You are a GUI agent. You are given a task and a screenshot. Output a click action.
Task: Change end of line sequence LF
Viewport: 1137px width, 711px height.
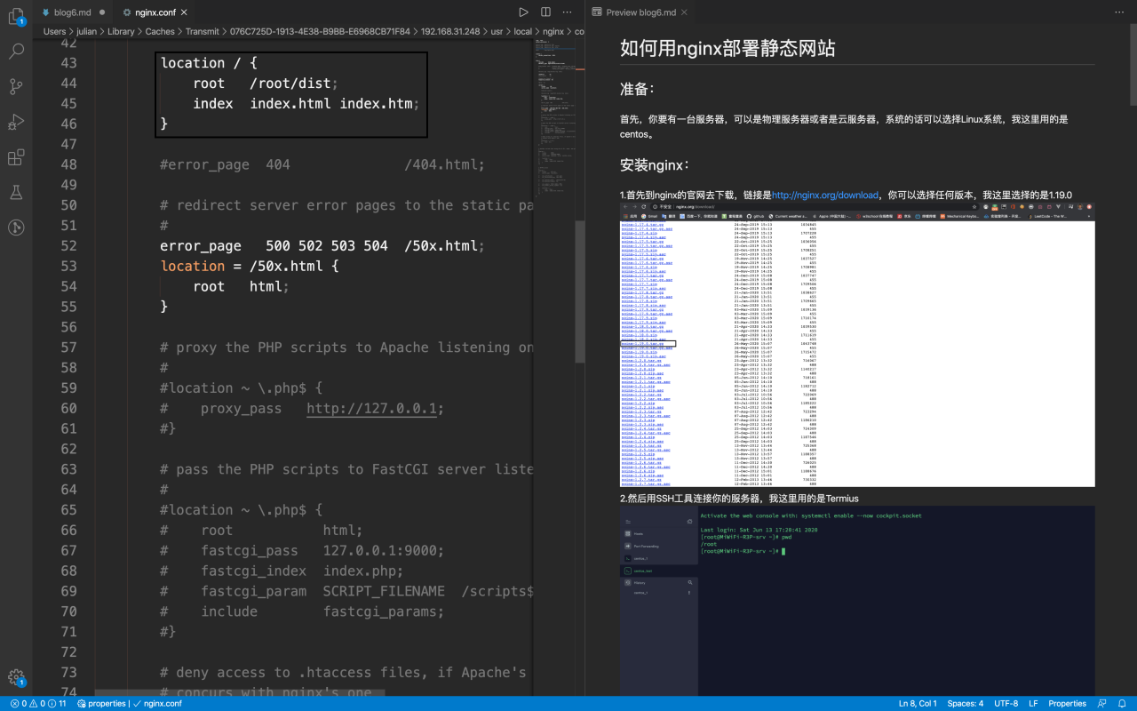[1033, 703]
